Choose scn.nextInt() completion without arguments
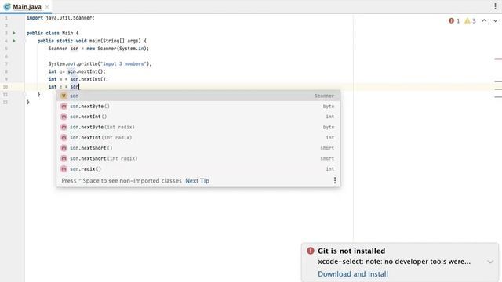 (x=198, y=117)
